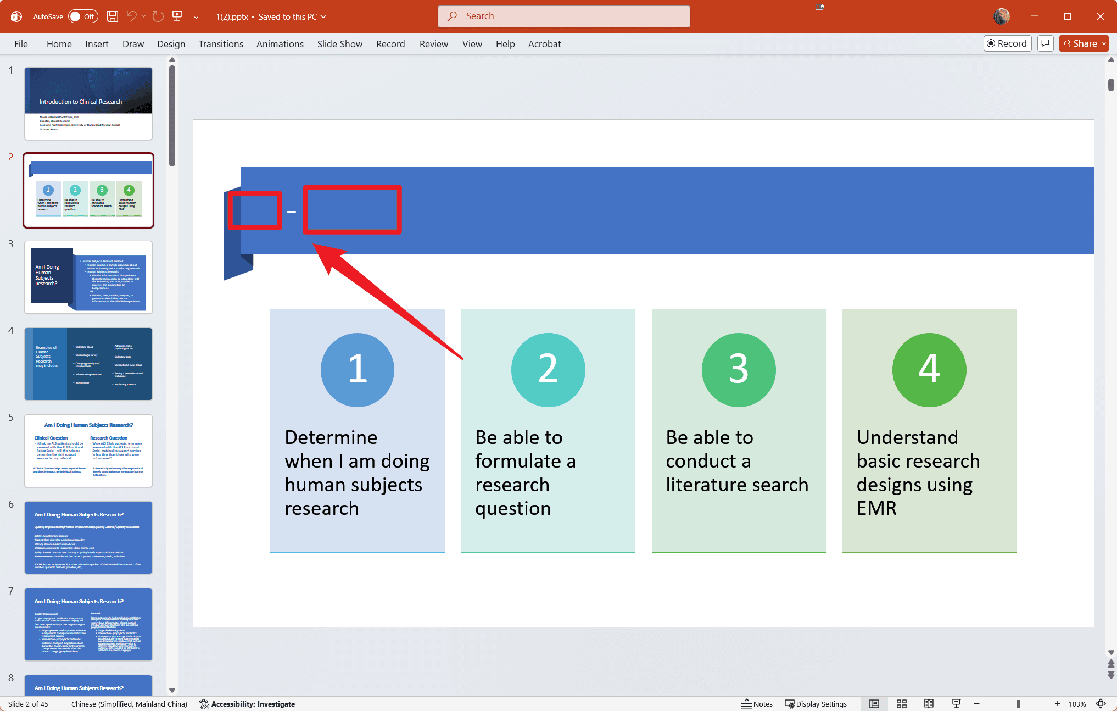Click text 'Understand basic research designs using EMR'
This screenshot has width=1117, height=711.
(918, 473)
